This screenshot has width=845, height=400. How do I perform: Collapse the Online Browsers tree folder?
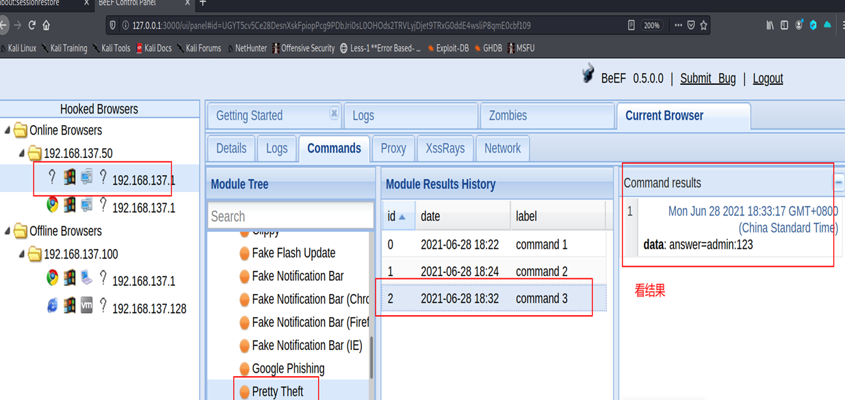8,130
